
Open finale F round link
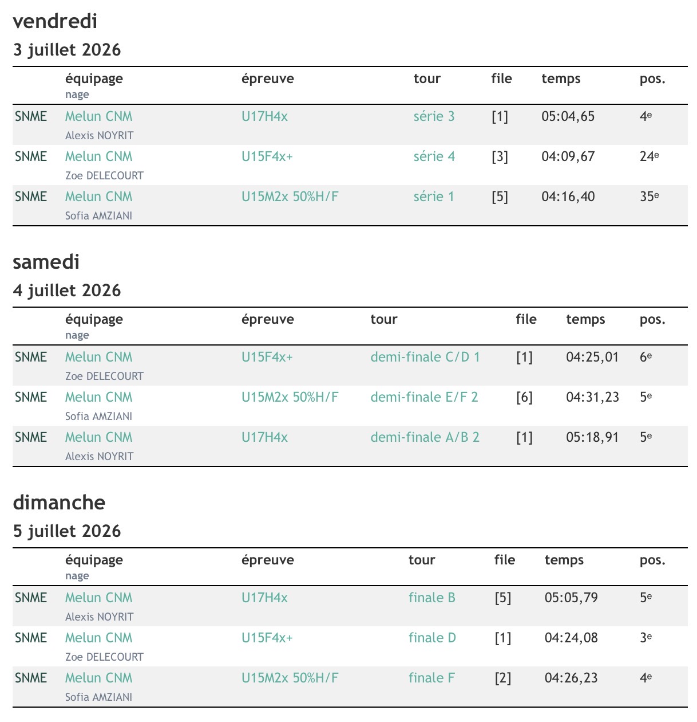[431, 678]
